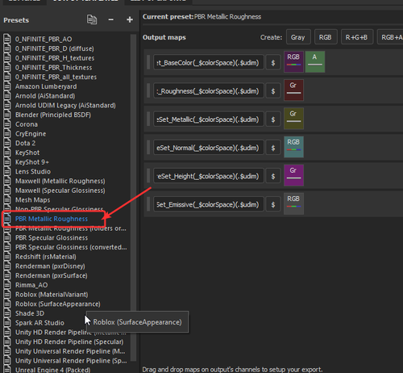Image resolution: width=403 pixels, height=373 pixels.
Task: Open the $ token menu for Height
Action: click(x=273, y=176)
